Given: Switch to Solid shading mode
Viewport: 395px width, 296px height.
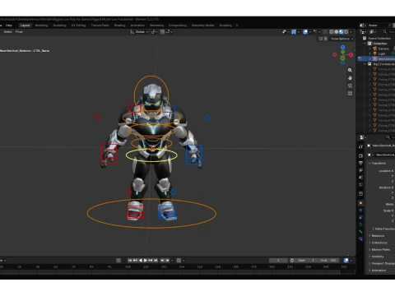Looking at the screenshot, I should pos(337,32).
